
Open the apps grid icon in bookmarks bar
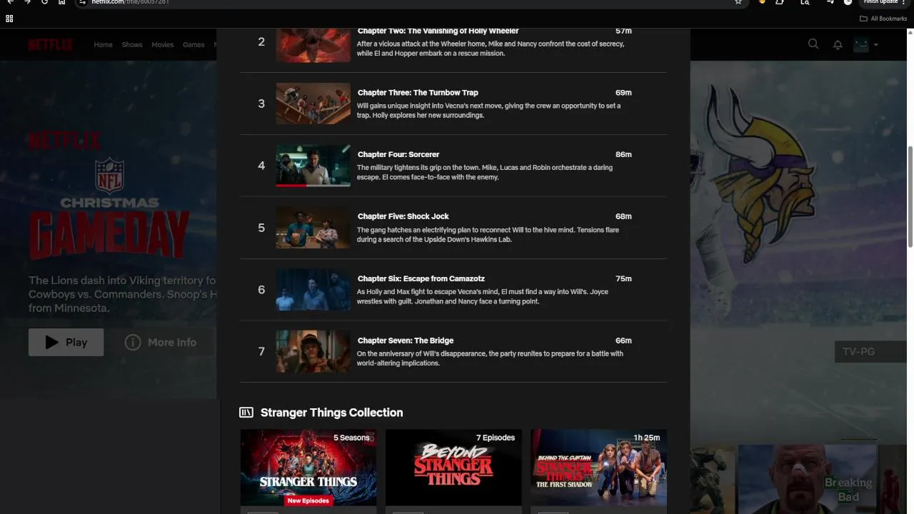coord(9,19)
